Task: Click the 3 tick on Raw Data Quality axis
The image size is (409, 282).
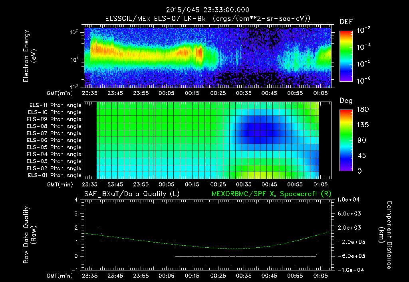Action: pos(76,213)
